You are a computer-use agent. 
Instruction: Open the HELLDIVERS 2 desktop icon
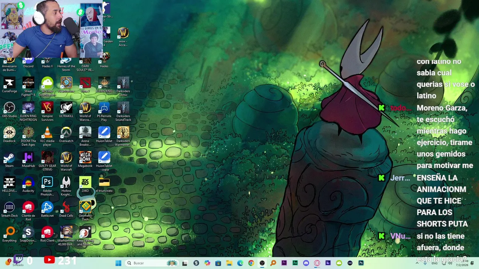coord(9,186)
